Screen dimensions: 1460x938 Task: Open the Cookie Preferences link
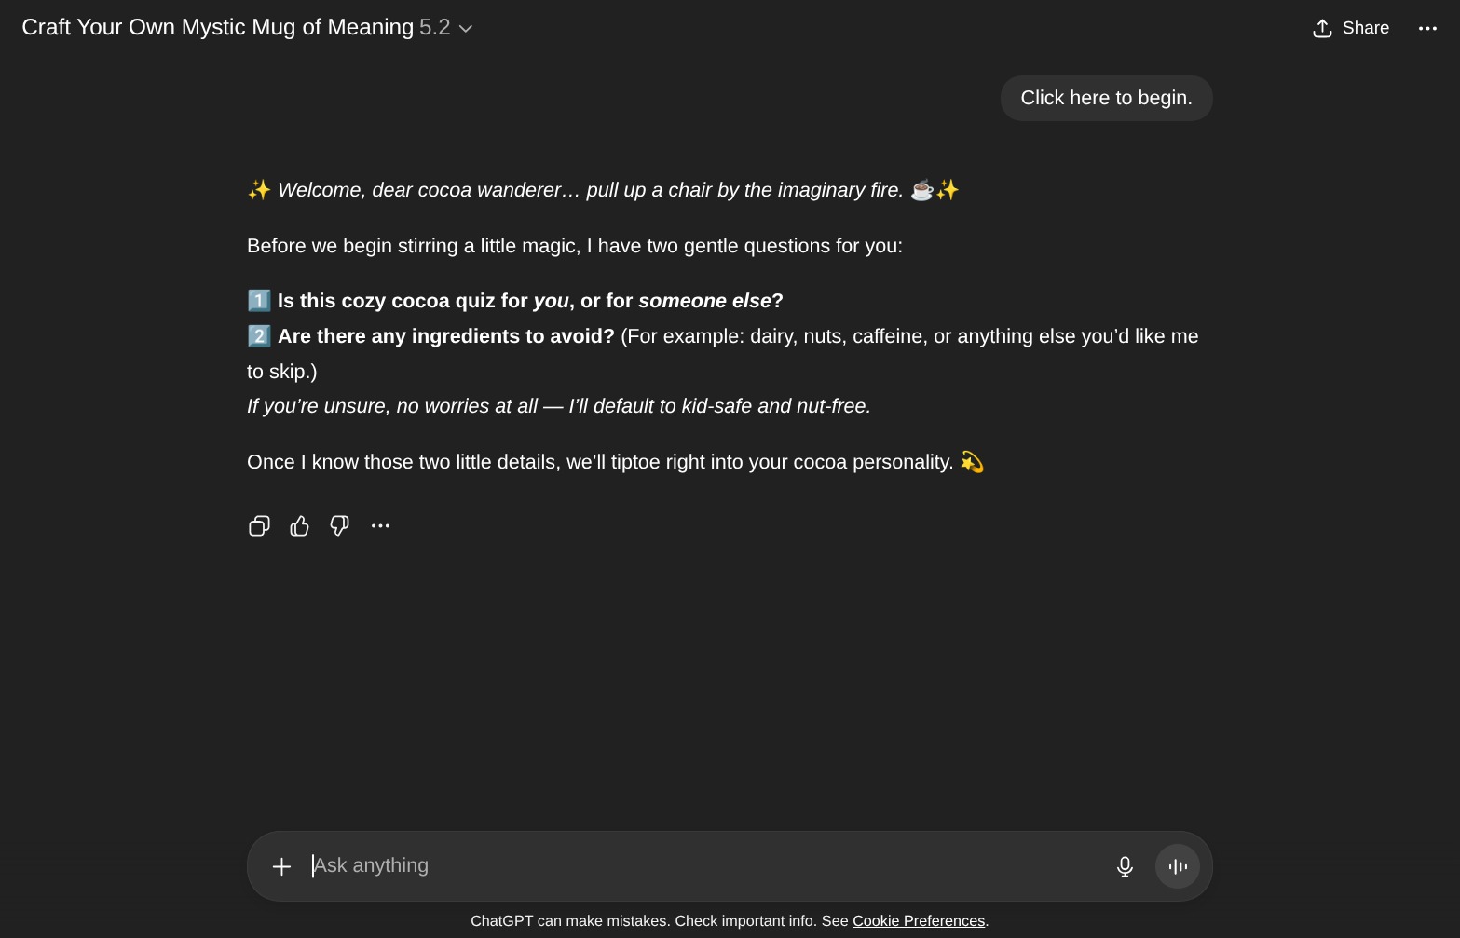(x=918, y=921)
